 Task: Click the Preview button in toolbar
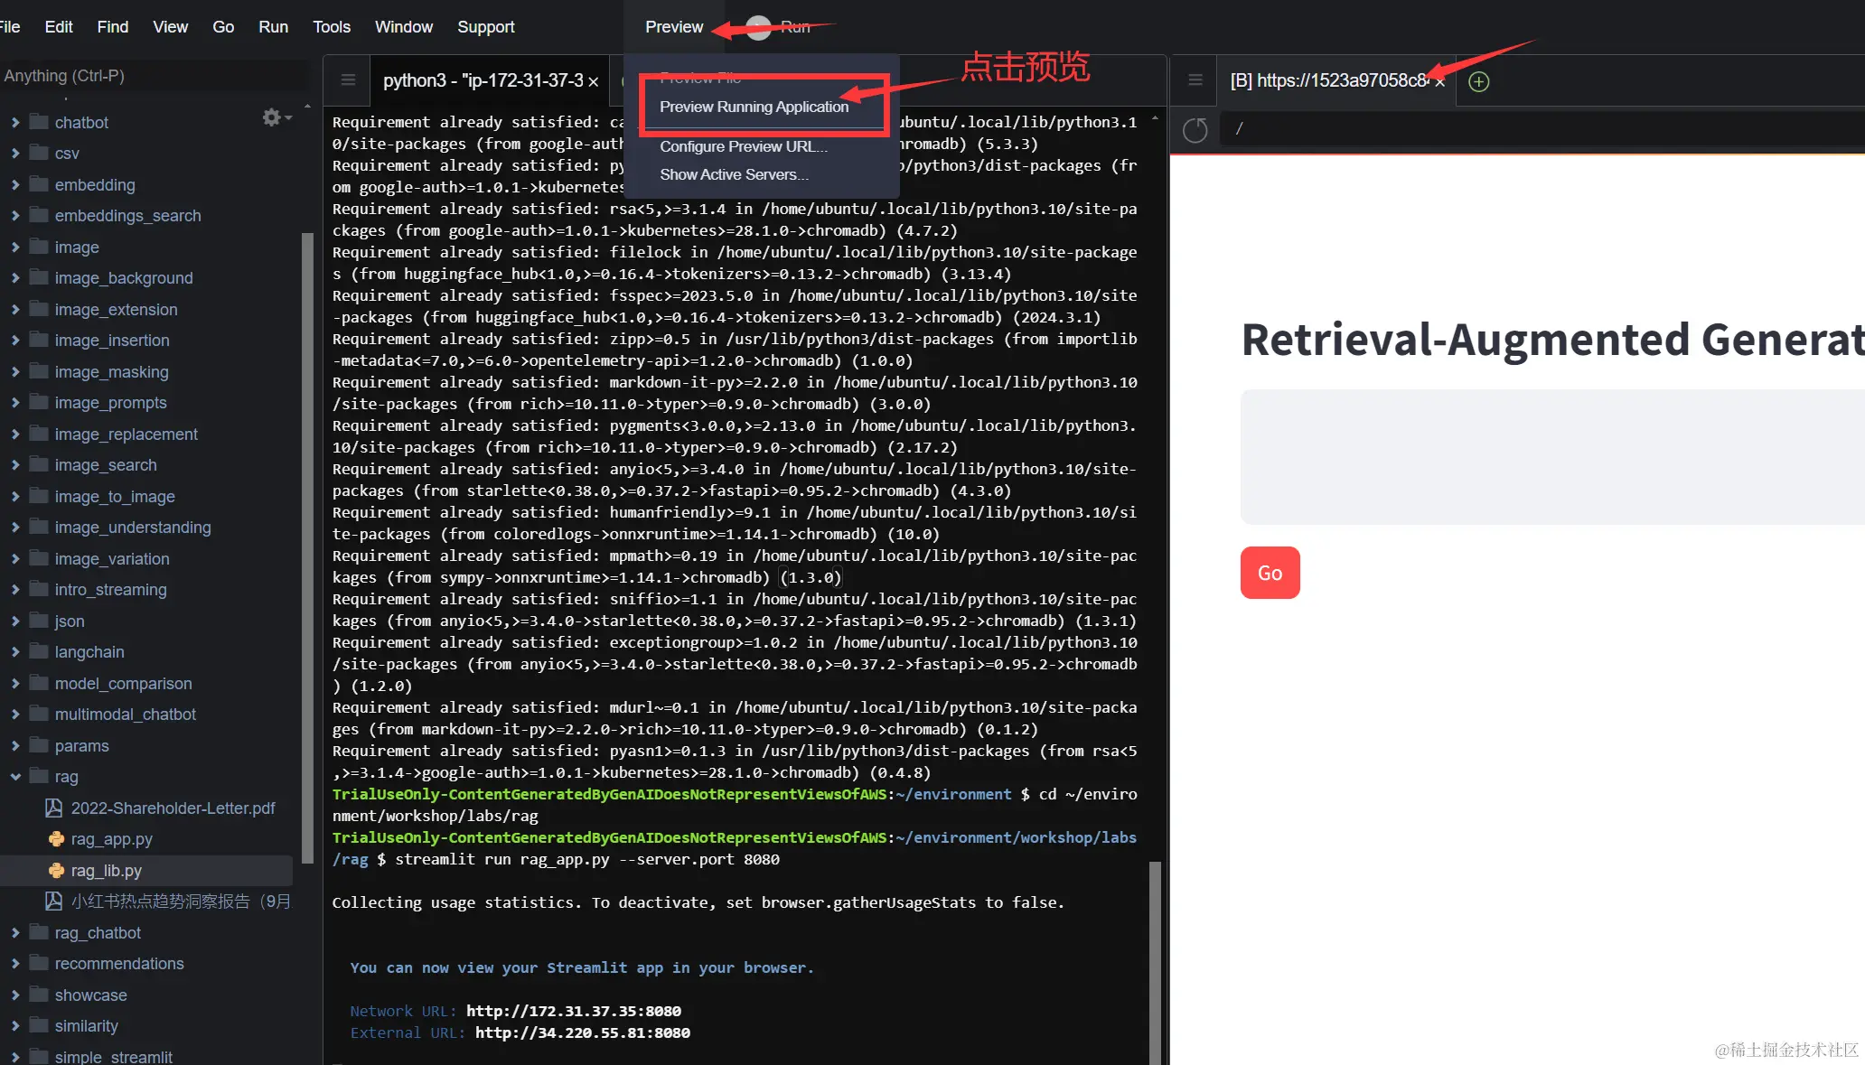coord(673,27)
